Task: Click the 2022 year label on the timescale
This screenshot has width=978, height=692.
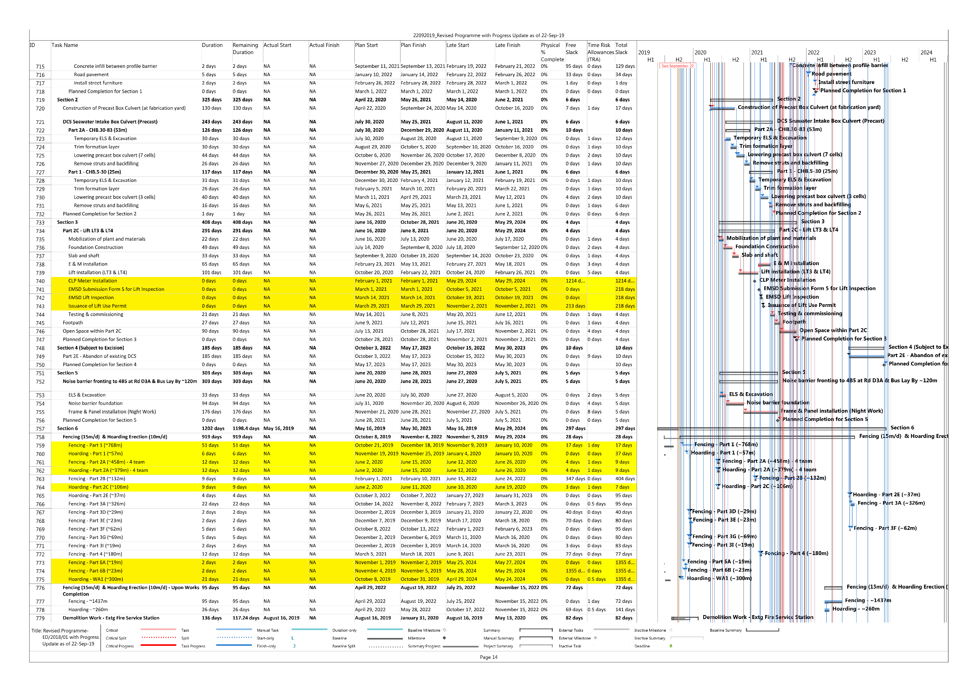Action: 814,52
